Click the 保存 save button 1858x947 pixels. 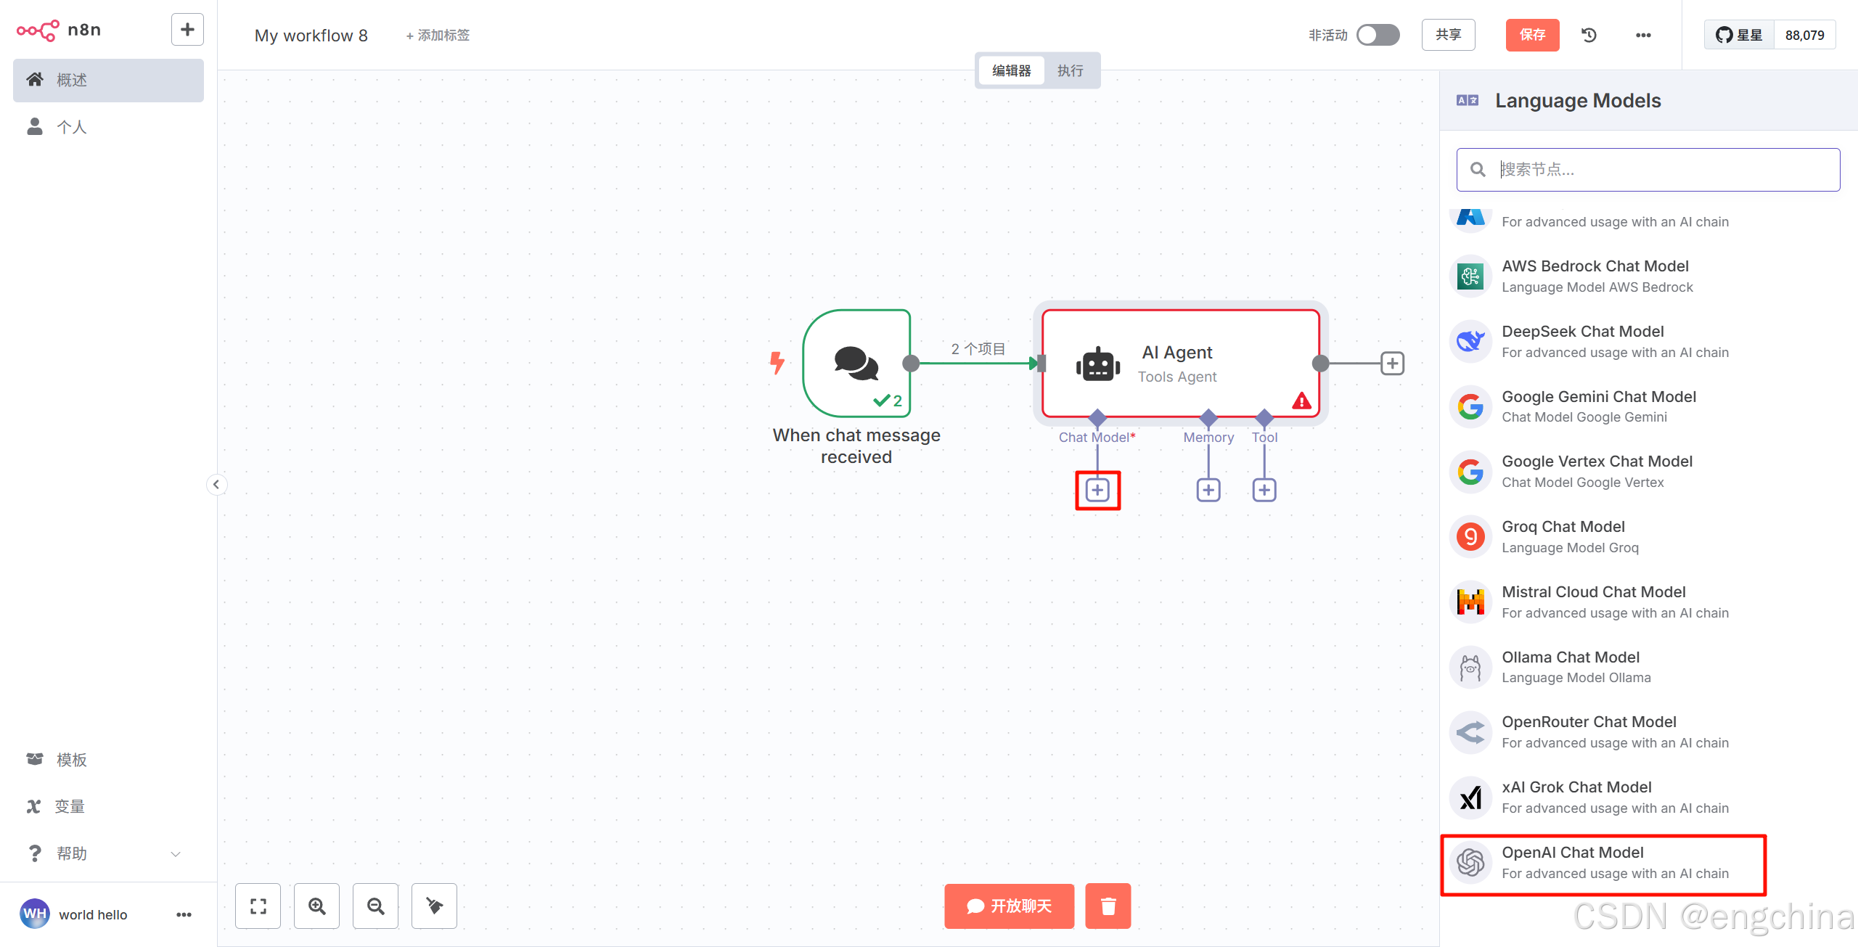coord(1532,35)
